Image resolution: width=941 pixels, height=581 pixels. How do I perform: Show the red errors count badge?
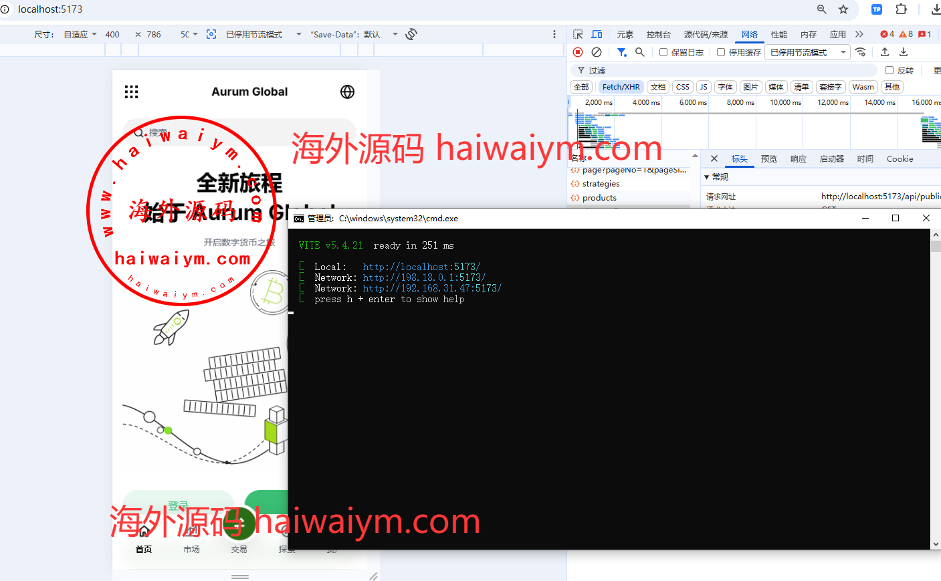tap(887, 34)
